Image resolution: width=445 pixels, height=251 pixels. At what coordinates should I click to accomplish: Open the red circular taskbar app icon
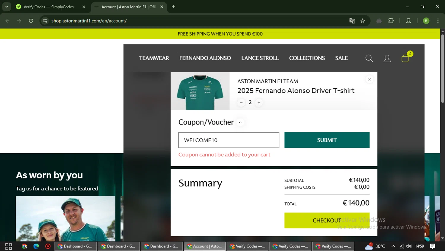(x=48, y=246)
